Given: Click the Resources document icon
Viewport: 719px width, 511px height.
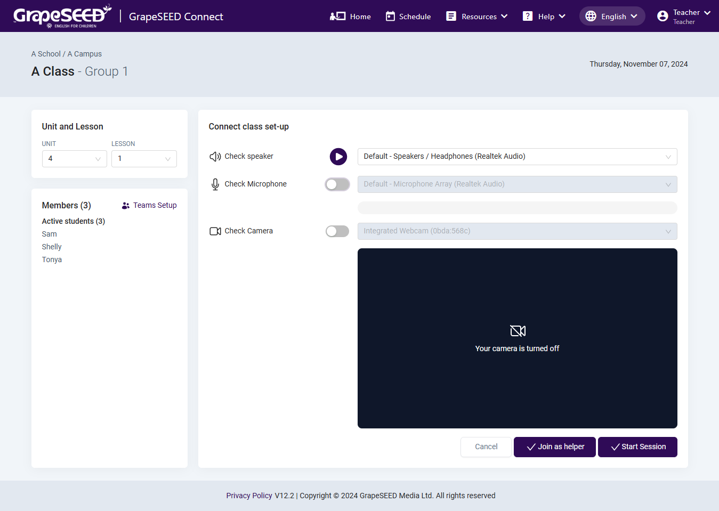Looking at the screenshot, I should [x=451, y=17].
